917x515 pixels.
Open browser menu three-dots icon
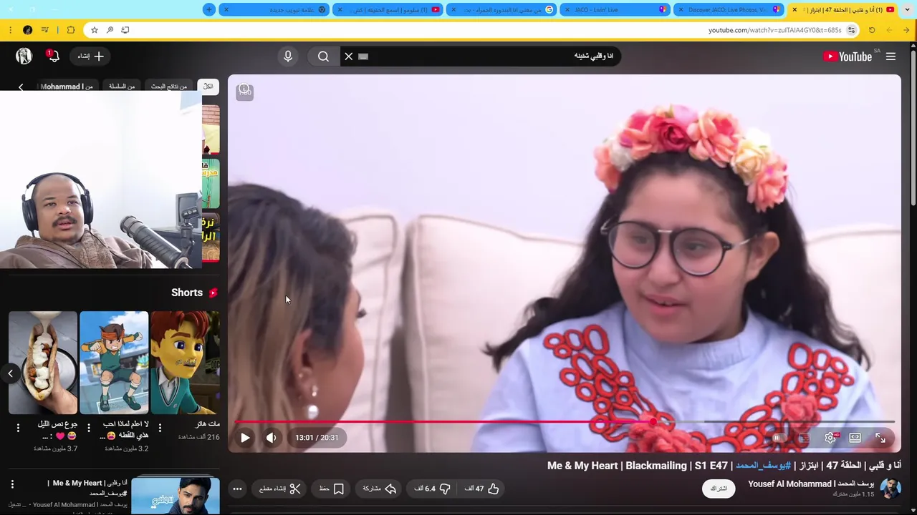point(10,30)
